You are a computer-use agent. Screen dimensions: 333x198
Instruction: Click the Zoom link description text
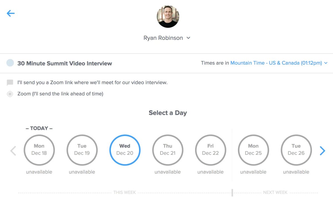pos(92,82)
